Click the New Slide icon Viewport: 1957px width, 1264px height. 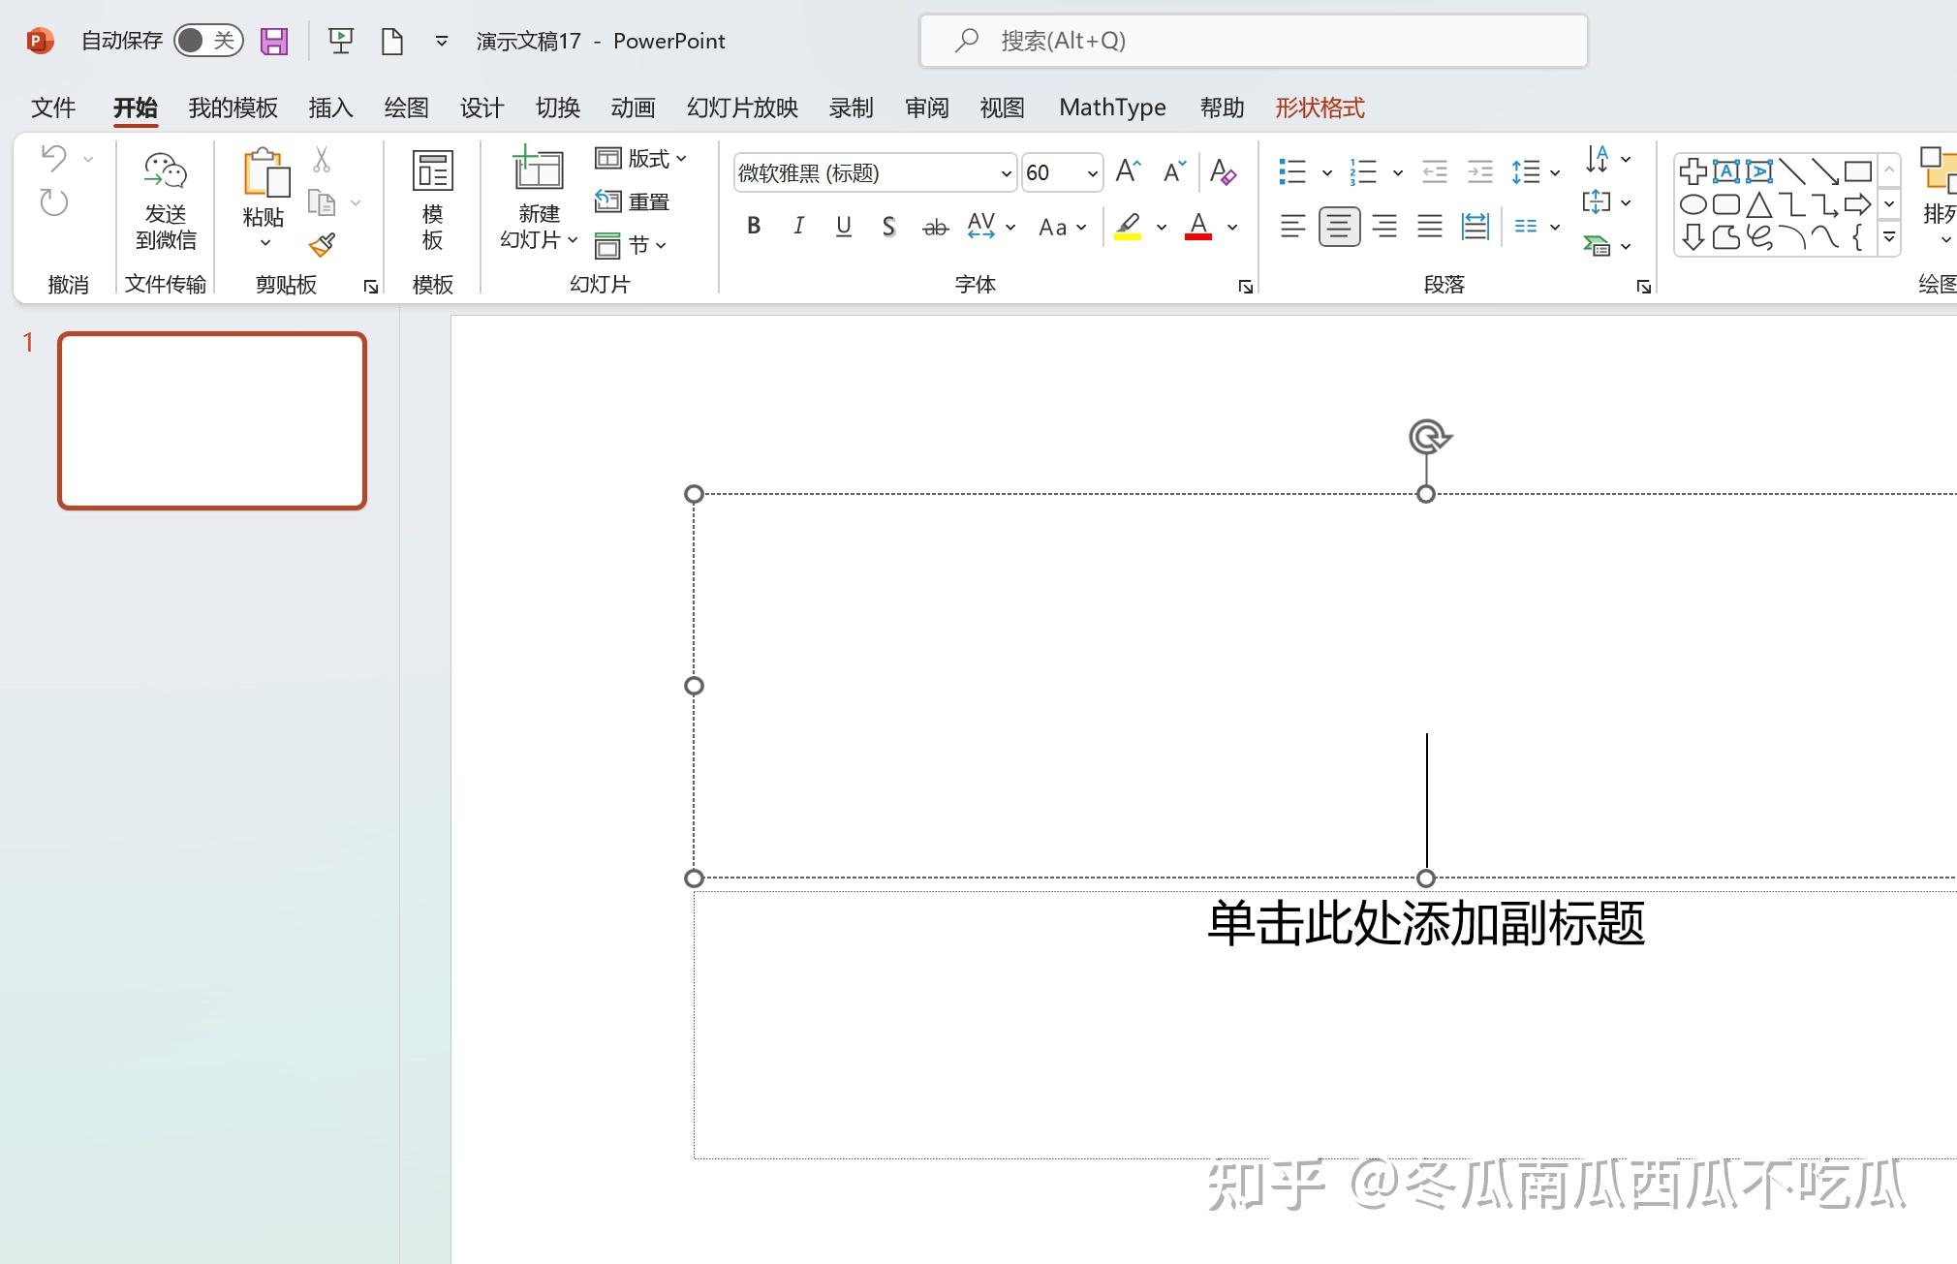538,169
